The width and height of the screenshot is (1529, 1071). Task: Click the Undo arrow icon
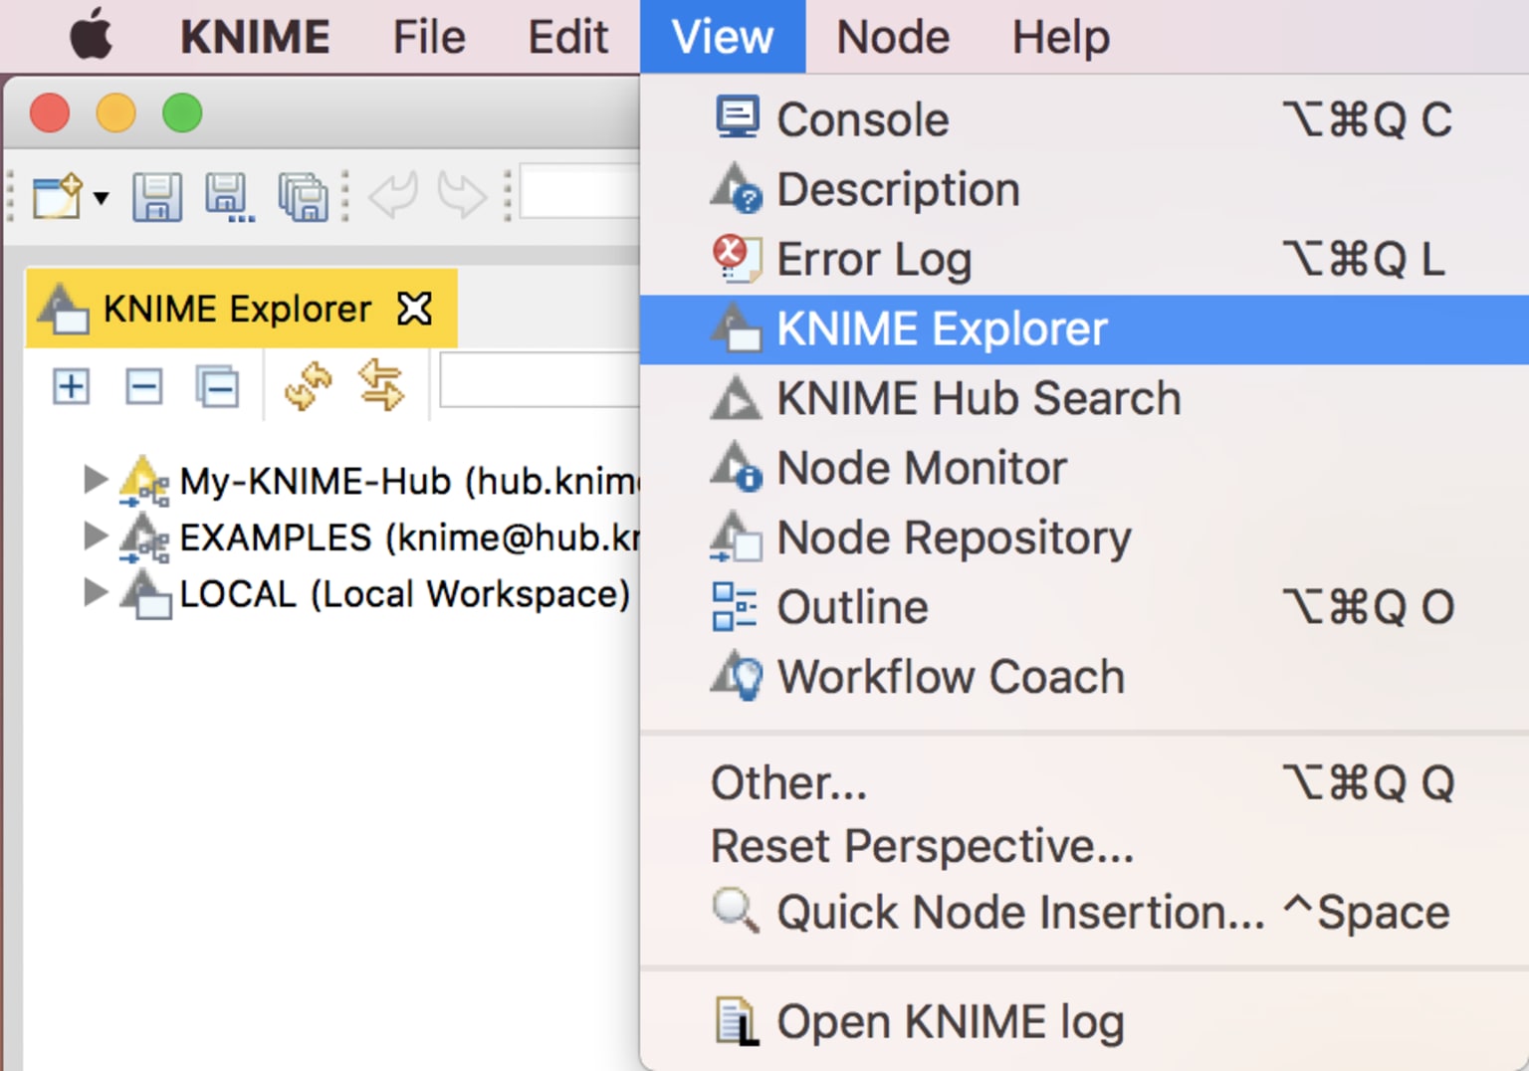(x=393, y=195)
